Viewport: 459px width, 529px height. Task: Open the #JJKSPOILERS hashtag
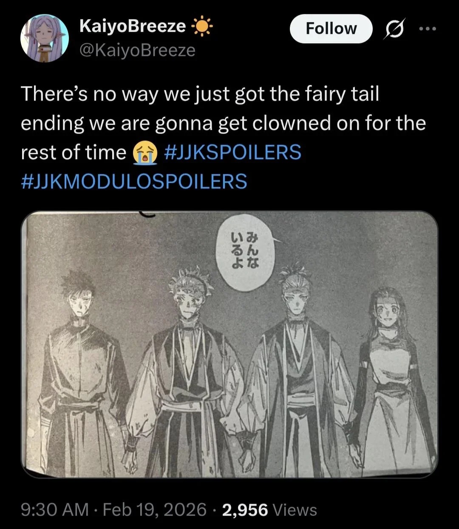click(x=232, y=153)
